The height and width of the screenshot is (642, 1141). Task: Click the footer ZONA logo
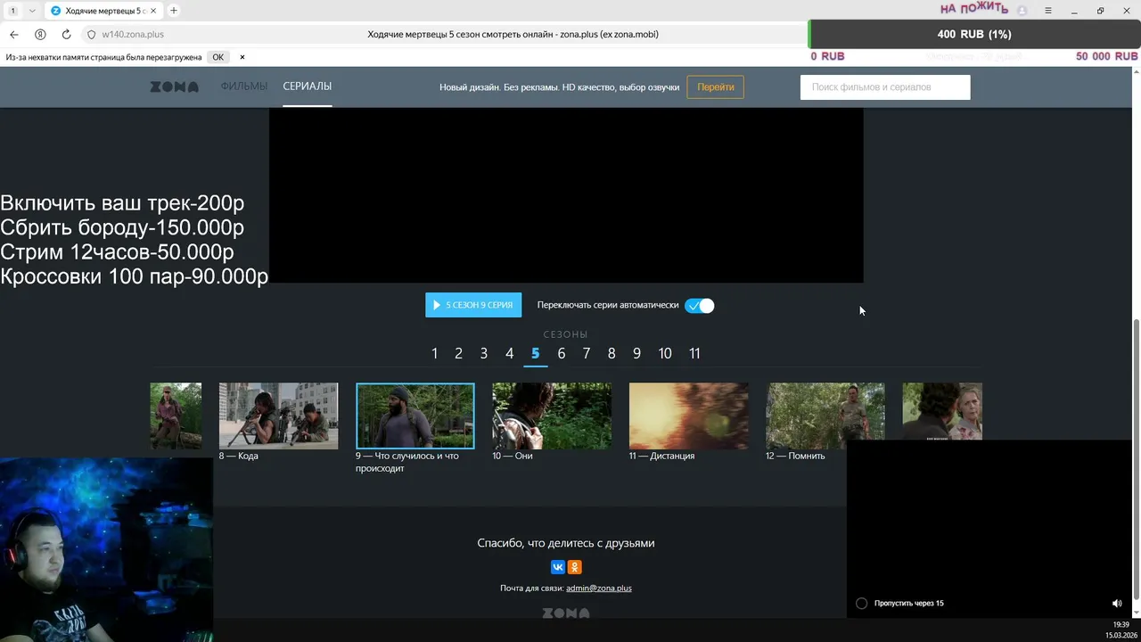566,613
